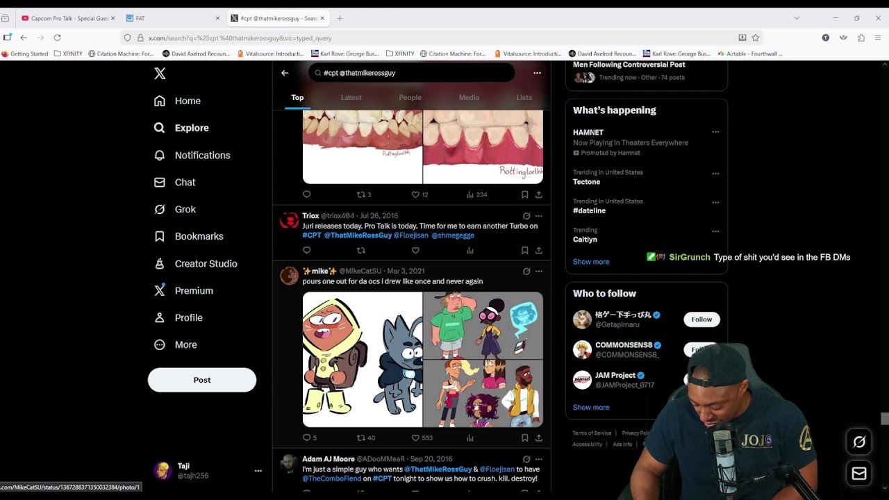Open Grok actions on mike's tweet
The height and width of the screenshot is (500, 889).
526,272
